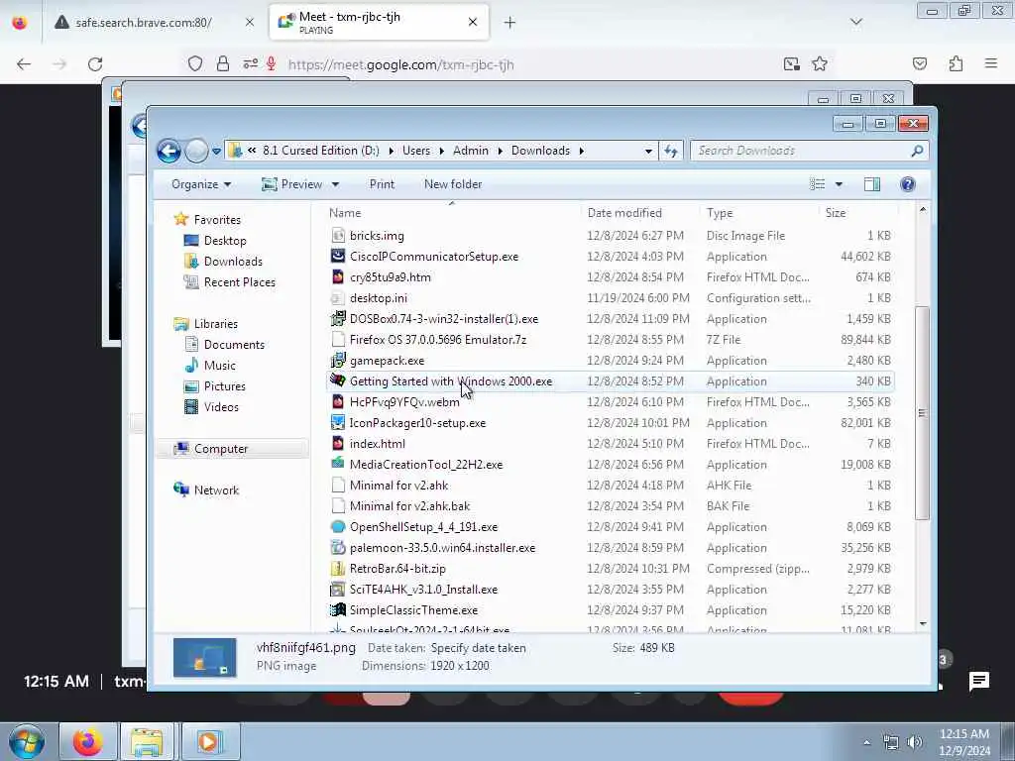1015x761 pixels.
Task: Open the Documents library
Action: coord(234,345)
